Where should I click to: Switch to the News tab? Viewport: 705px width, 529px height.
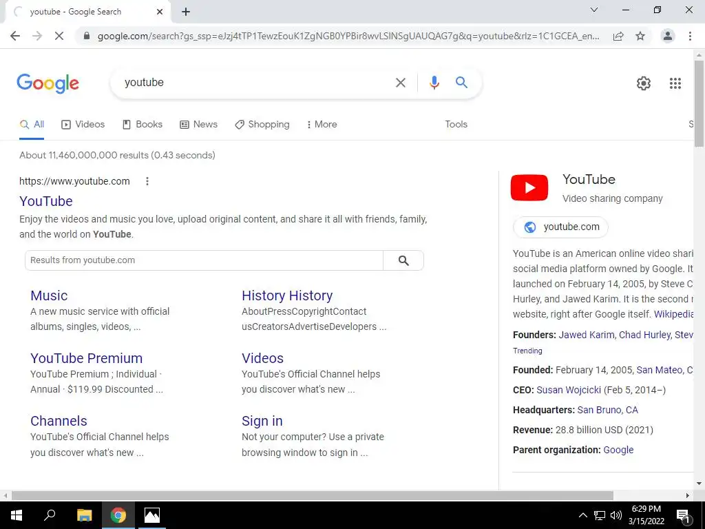[198, 125]
